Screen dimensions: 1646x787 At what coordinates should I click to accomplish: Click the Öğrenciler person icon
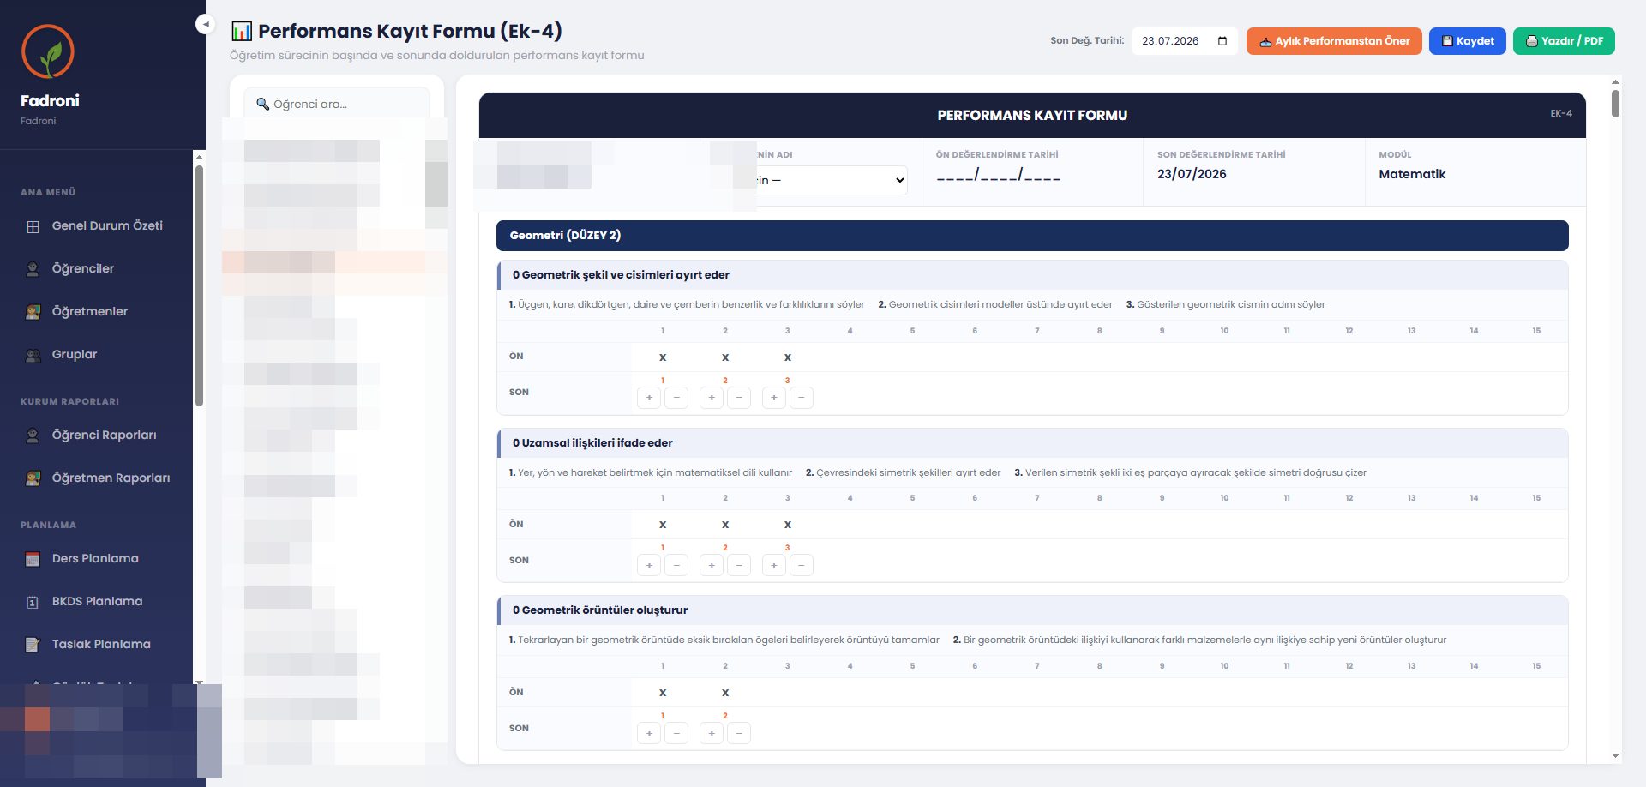33,269
